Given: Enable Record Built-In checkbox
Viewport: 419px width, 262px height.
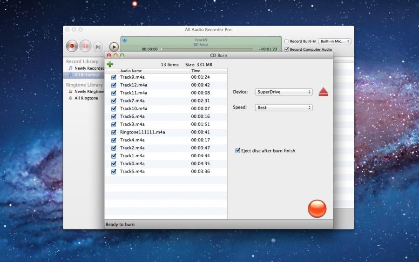Looking at the screenshot, I should pos(286,41).
